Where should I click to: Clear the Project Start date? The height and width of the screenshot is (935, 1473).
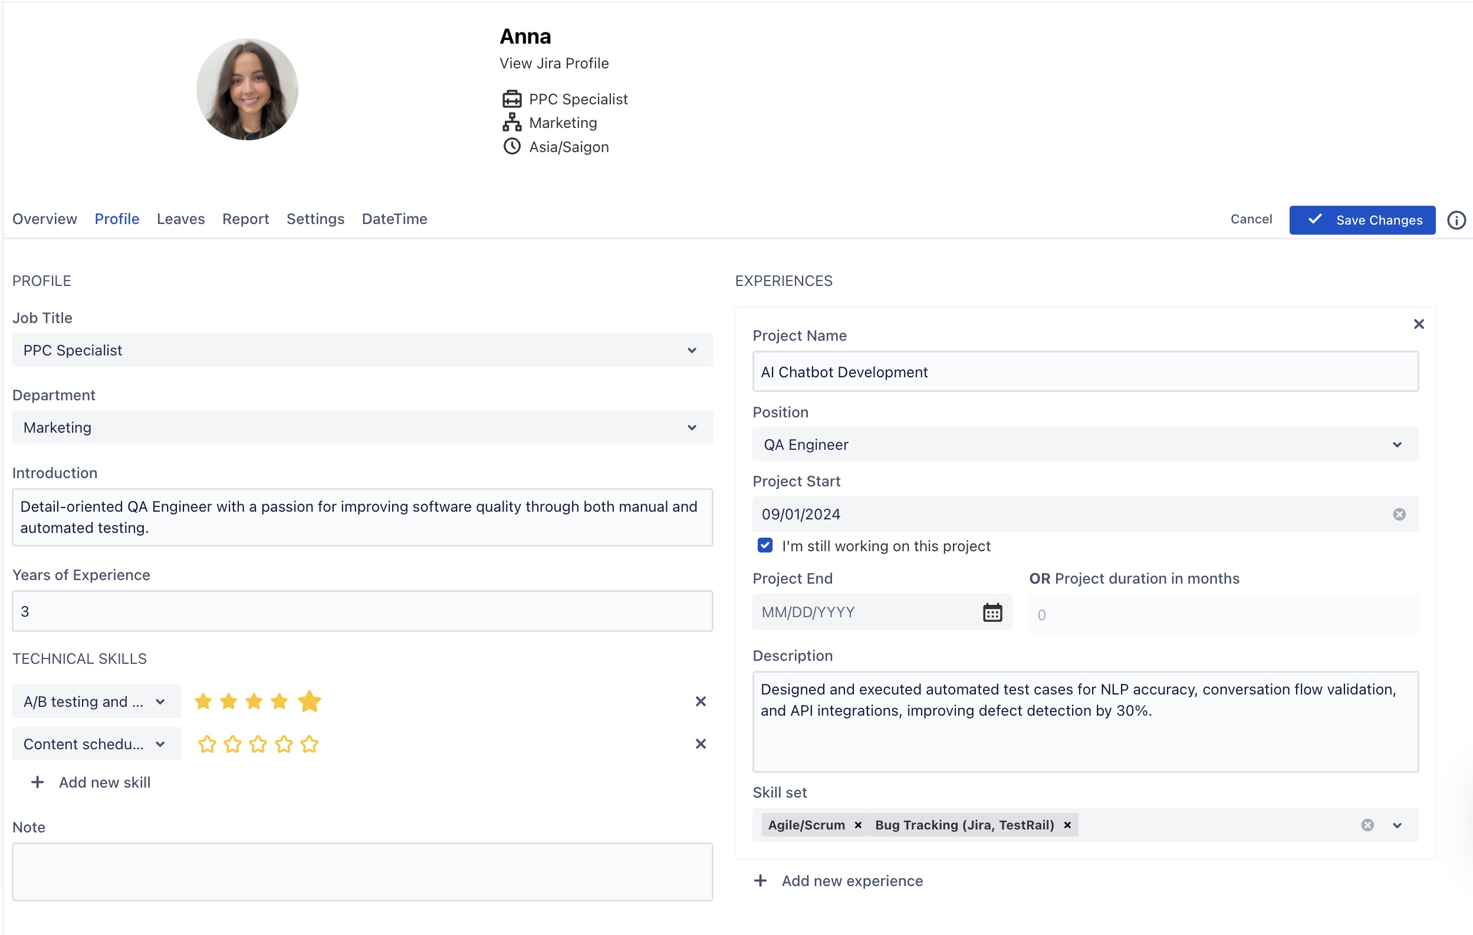tap(1399, 514)
